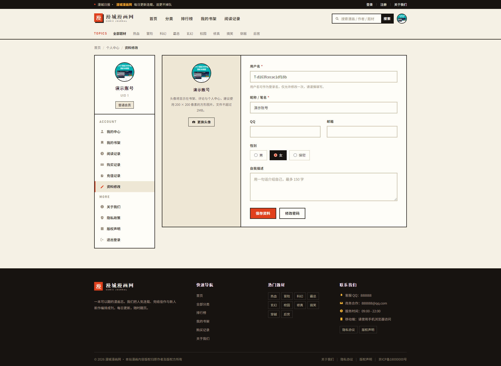Go to 首页 in the main navigation
This screenshot has width=501, height=366.
point(153,19)
